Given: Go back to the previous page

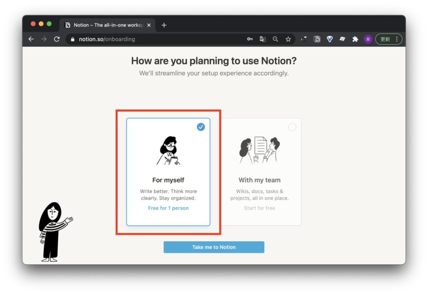Looking at the screenshot, I should 31,39.
